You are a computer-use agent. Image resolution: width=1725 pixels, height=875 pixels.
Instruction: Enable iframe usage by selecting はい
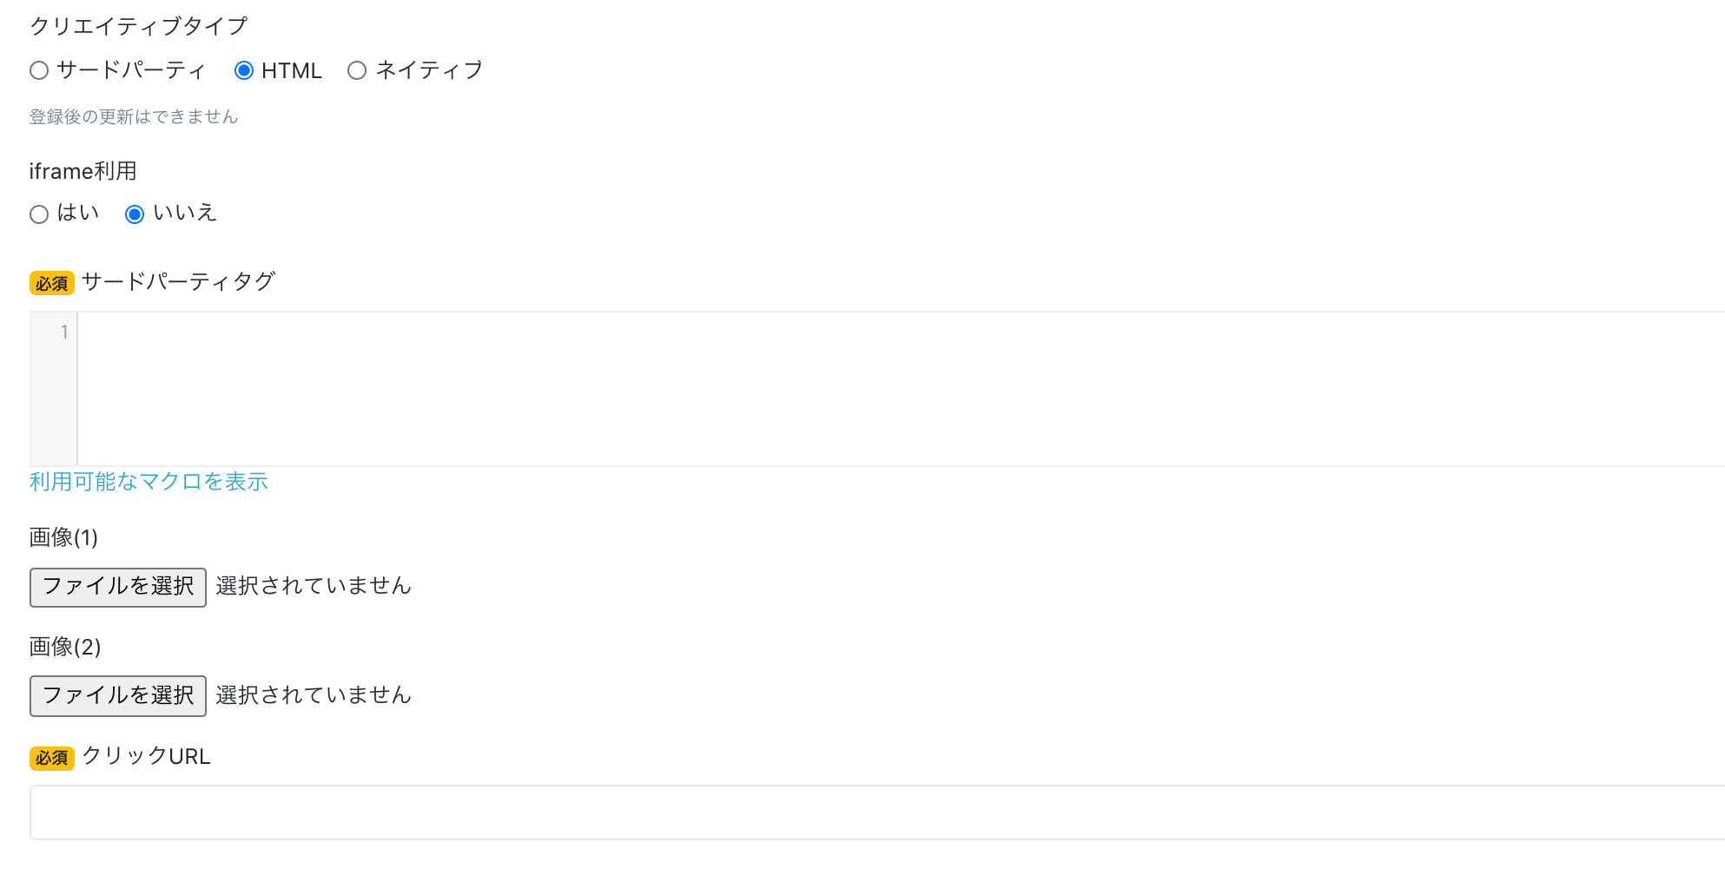point(39,214)
